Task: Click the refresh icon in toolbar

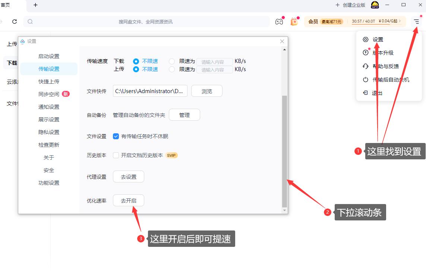Action: coord(15,22)
